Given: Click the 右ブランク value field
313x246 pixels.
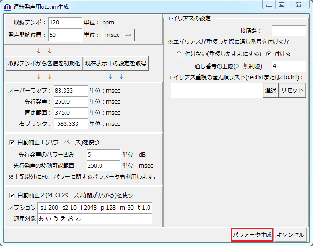Looking at the screenshot, I should (x=71, y=124).
